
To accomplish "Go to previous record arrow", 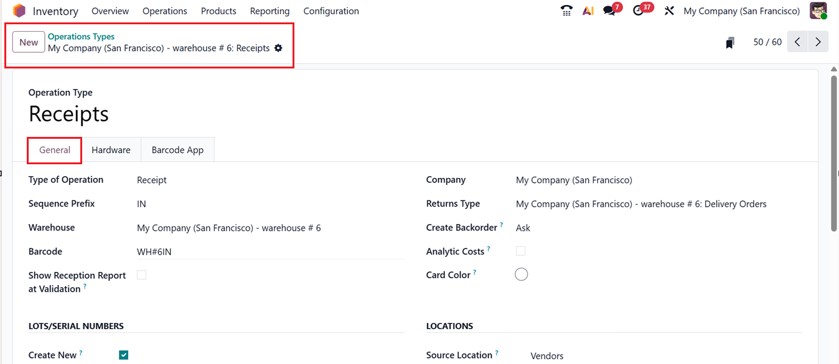I will (797, 42).
